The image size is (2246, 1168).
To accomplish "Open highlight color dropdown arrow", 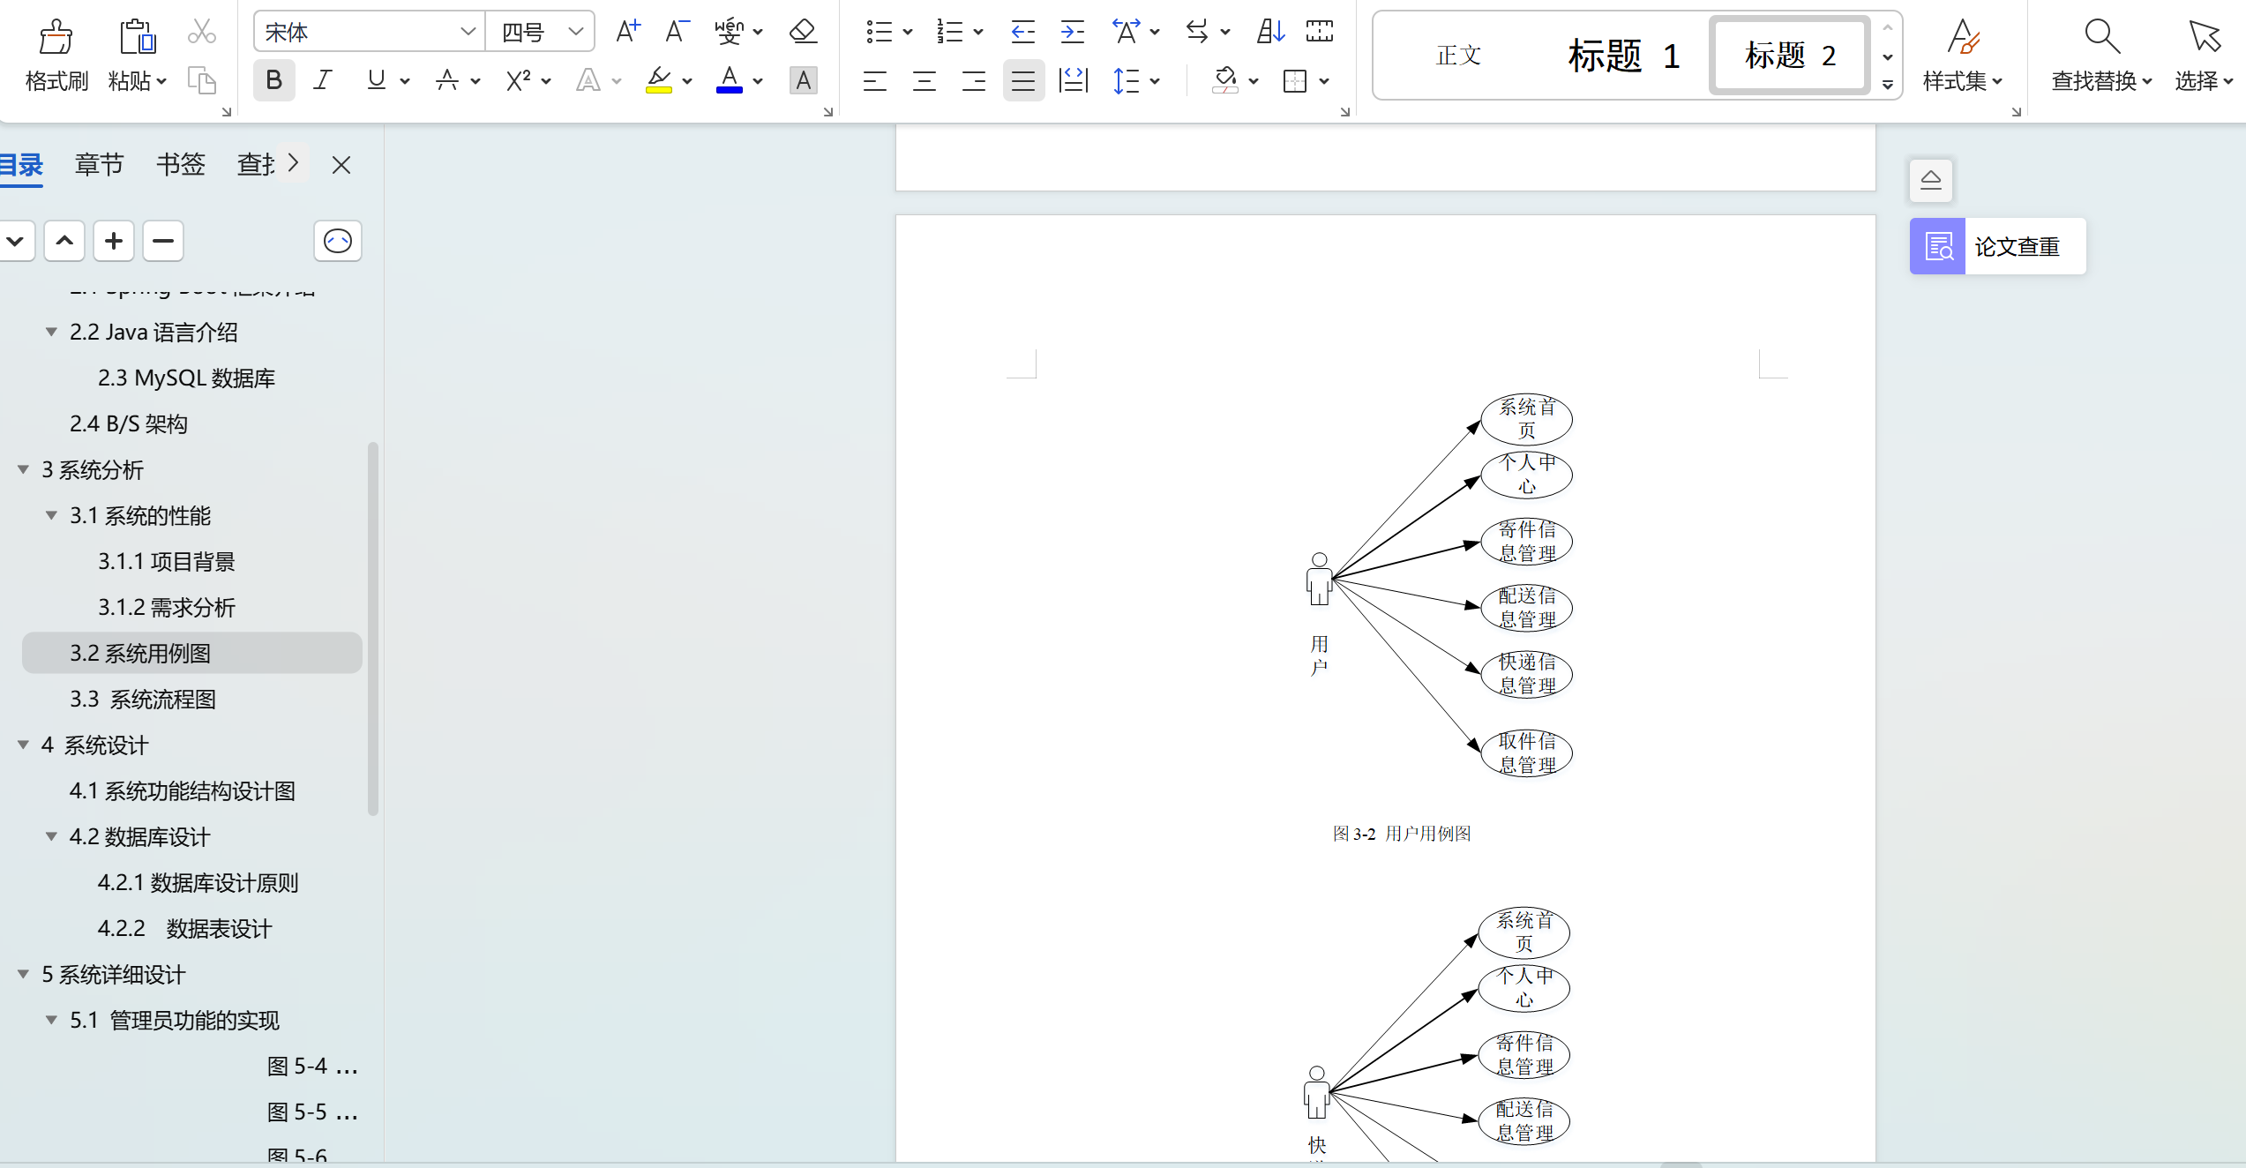I will coord(687,81).
